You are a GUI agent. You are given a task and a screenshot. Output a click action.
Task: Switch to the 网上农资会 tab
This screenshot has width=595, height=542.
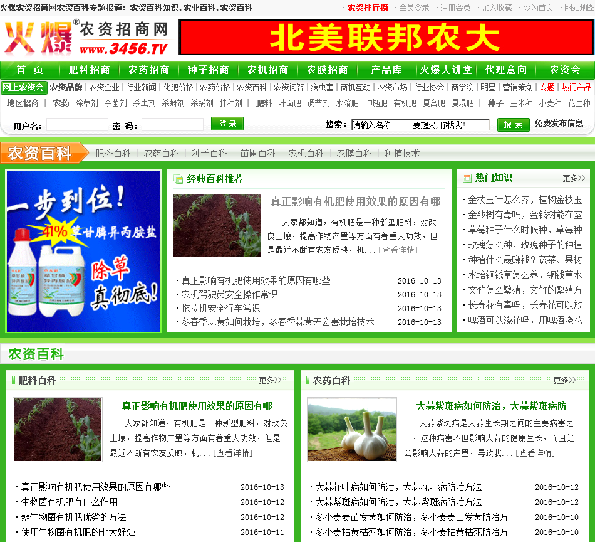(x=23, y=87)
